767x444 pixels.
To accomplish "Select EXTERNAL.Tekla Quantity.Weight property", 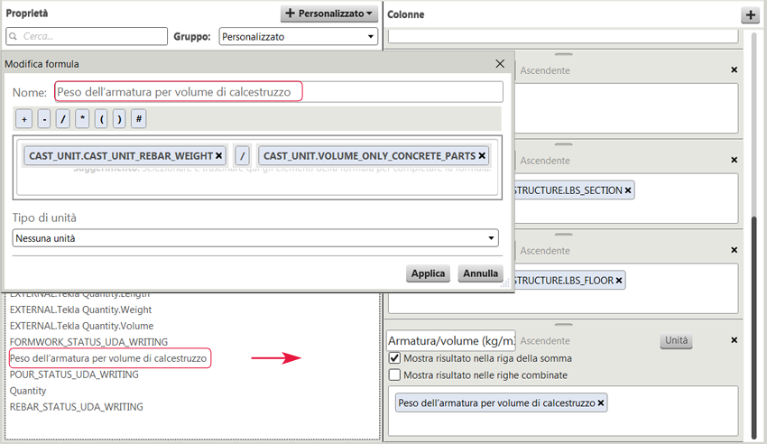I will (x=80, y=310).
